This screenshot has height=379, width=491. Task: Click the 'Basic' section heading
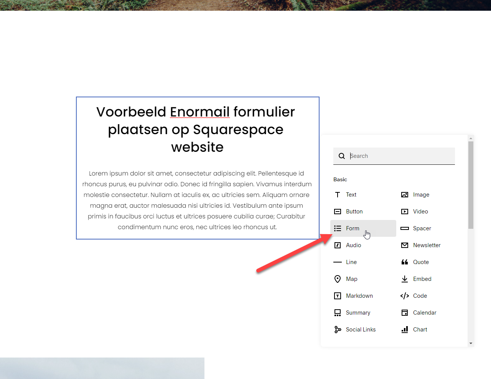pos(340,179)
